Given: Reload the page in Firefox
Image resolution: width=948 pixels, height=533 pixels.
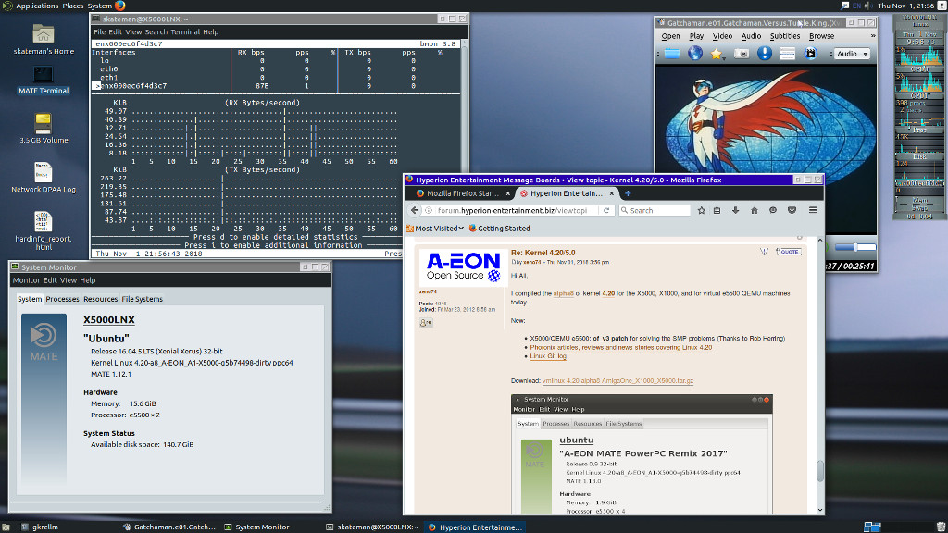Looking at the screenshot, I should (605, 210).
